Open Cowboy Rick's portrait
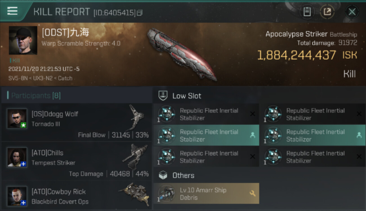 pos(17,196)
